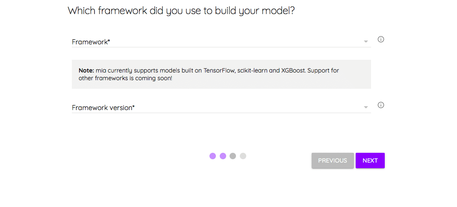
Task: Expand the Framework dropdown arrow
Action: [366, 42]
